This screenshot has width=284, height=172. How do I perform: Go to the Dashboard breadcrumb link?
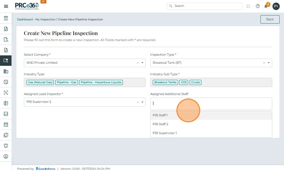point(25,20)
